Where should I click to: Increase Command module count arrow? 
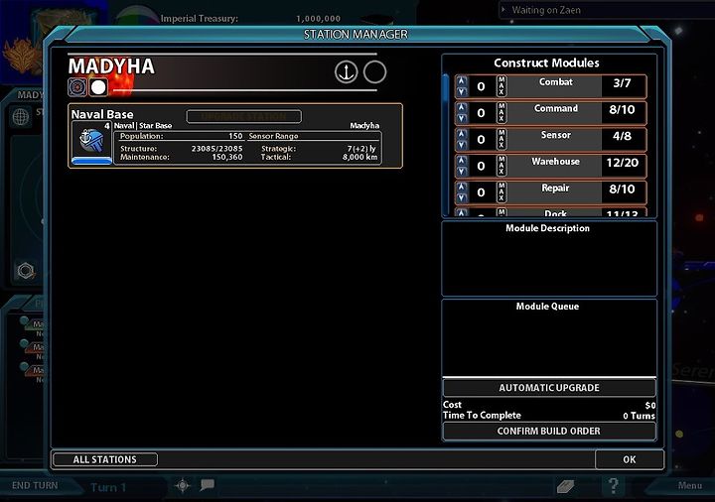pos(462,107)
